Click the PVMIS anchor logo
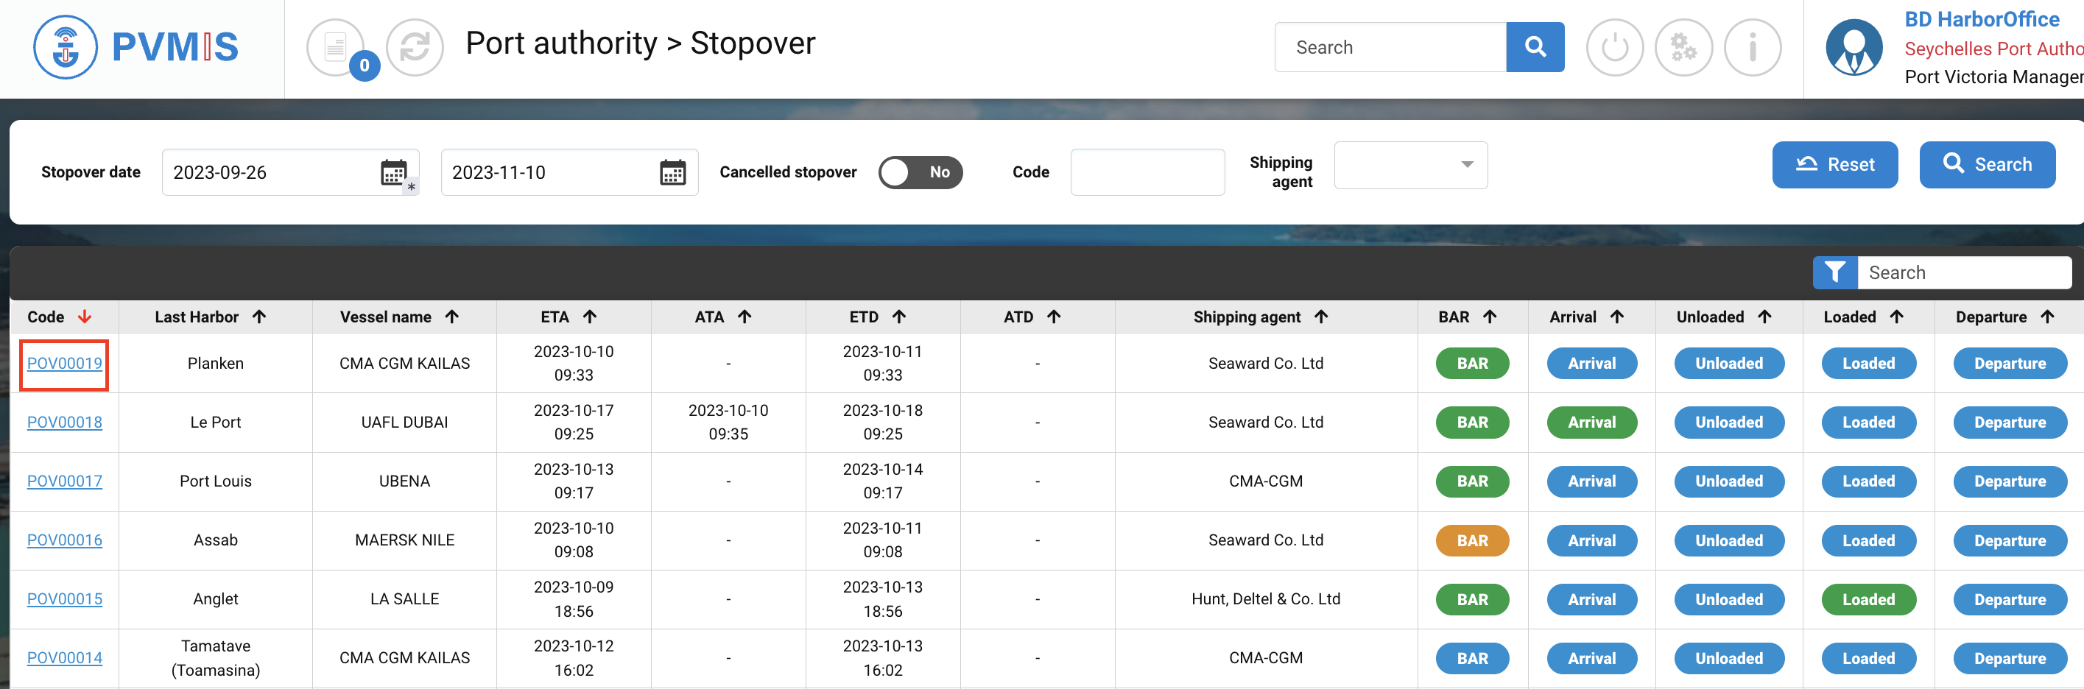Image resolution: width=2084 pixels, height=689 pixels. (66, 47)
